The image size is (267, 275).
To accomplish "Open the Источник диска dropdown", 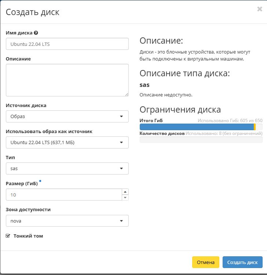I will [x=67, y=116].
